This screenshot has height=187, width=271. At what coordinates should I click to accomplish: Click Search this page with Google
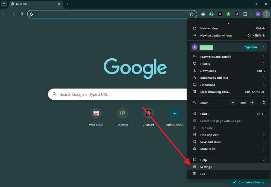pos(229,121)
